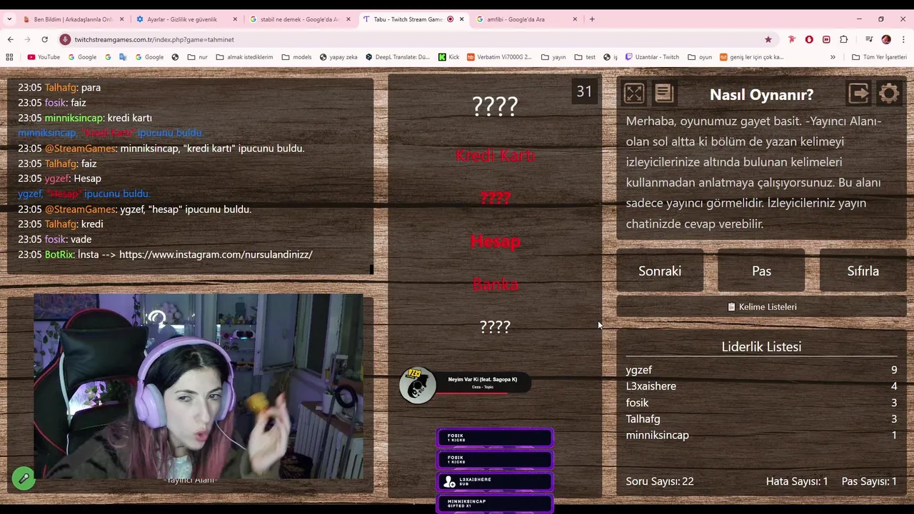Viewport: 914px width, 514px height.
Task: Click Hata Sayısı: 1 counter
Action: click(797, 481)
